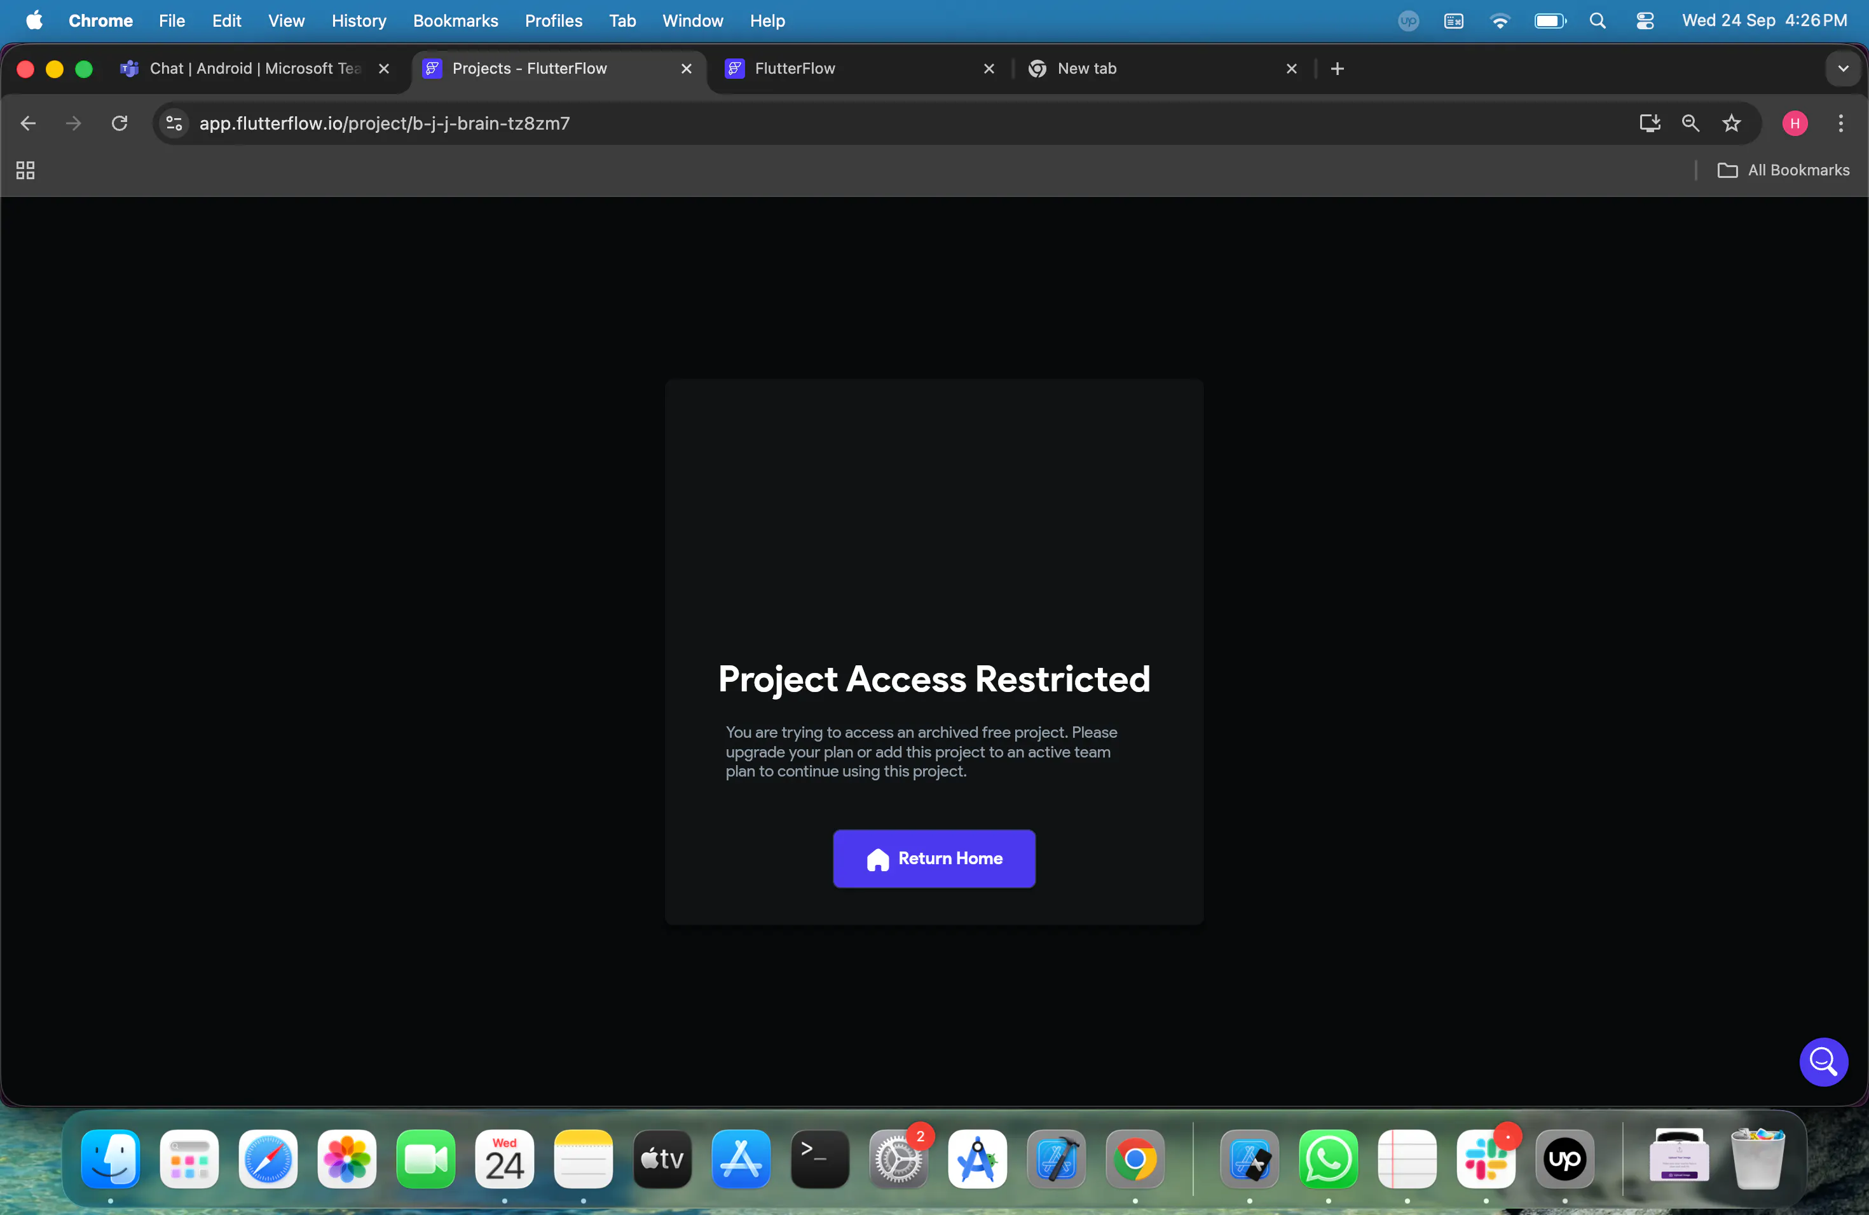
Task: Close the Projects - FlutterFlow tab
Action: tap(687, 68)
